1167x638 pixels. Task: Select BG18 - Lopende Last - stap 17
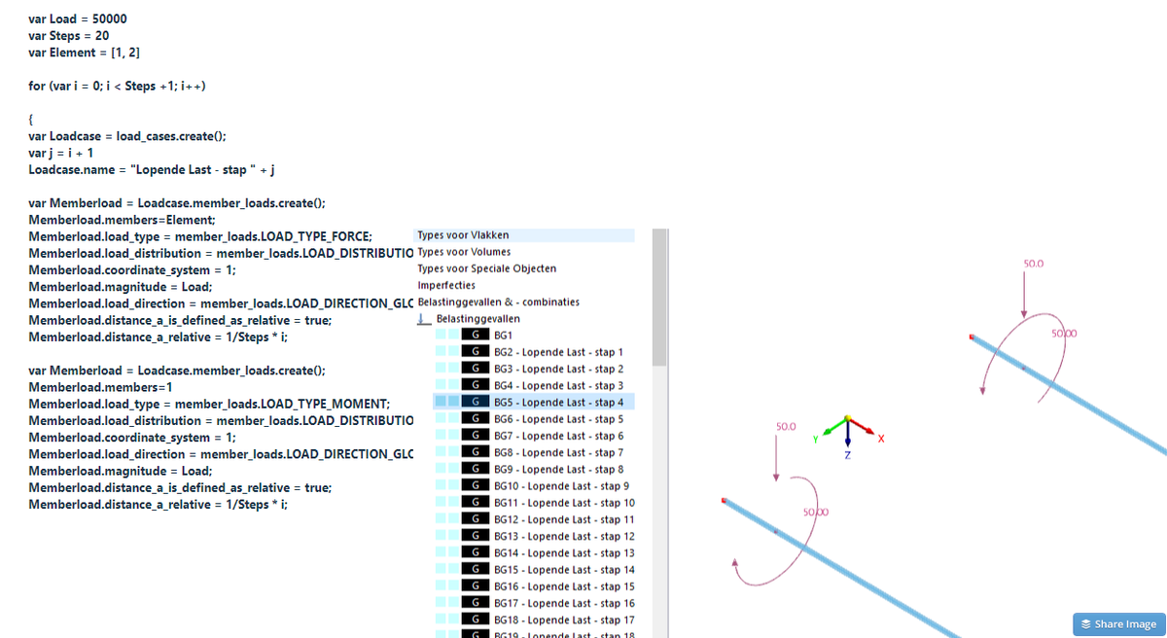[x=565, y=620]
